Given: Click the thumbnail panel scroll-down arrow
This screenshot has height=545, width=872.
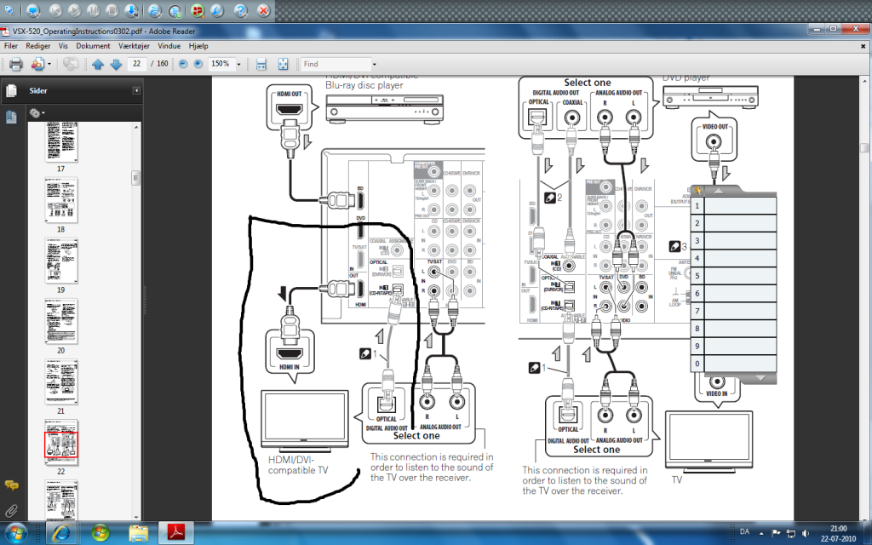Looking at the screenshot, I should pyautogui.click(x=135, y=517).
